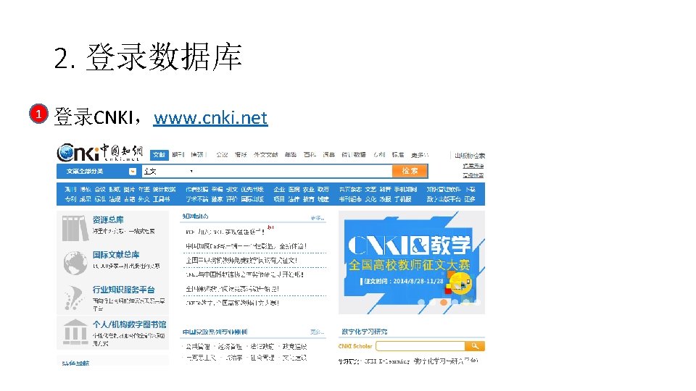
Task: Select the last carousel dot on the banner
Action: (x=478, y=303)
